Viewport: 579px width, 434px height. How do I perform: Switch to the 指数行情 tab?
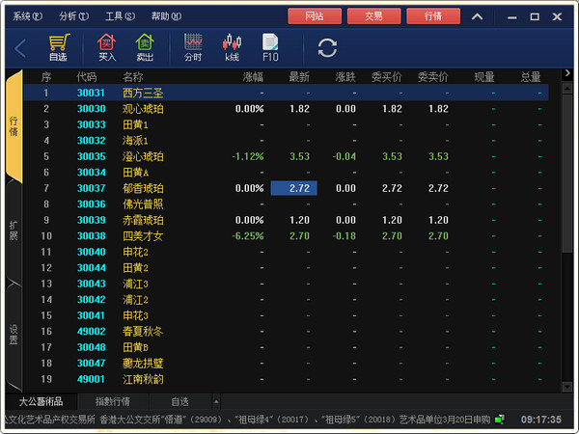(x=112, y=401)
